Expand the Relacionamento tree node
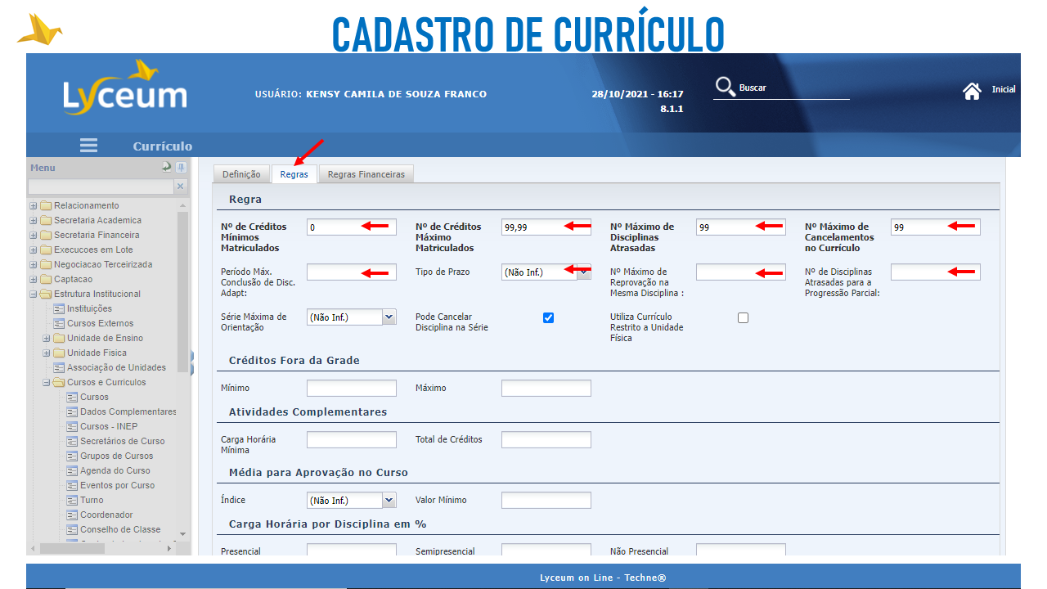This screenshot has width=1047, height=589. 34,206
